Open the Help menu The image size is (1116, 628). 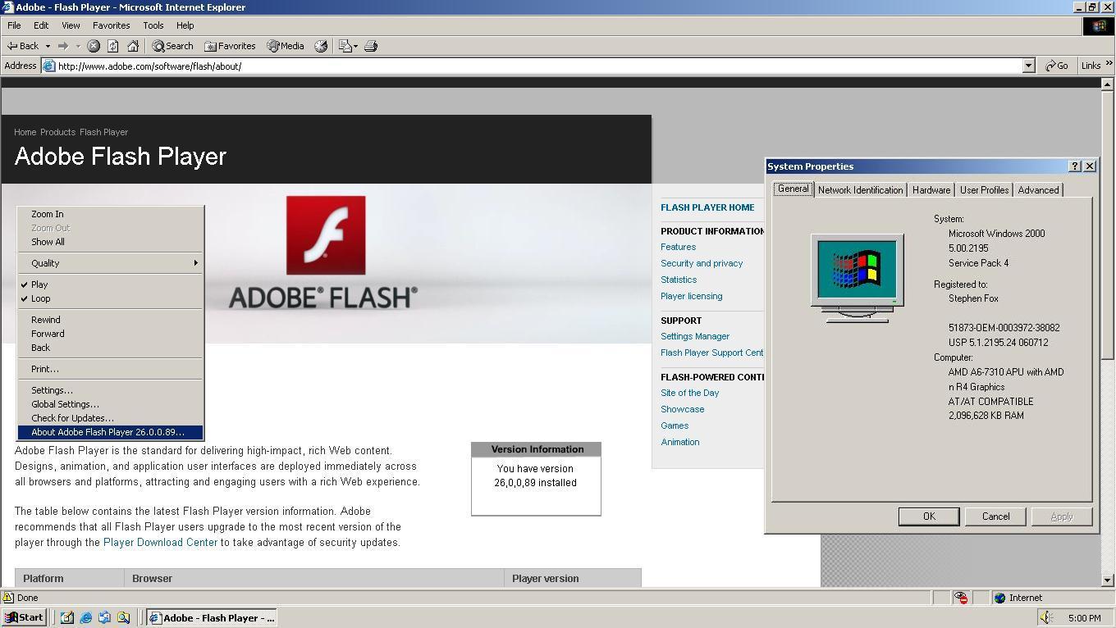coord(185,25)
